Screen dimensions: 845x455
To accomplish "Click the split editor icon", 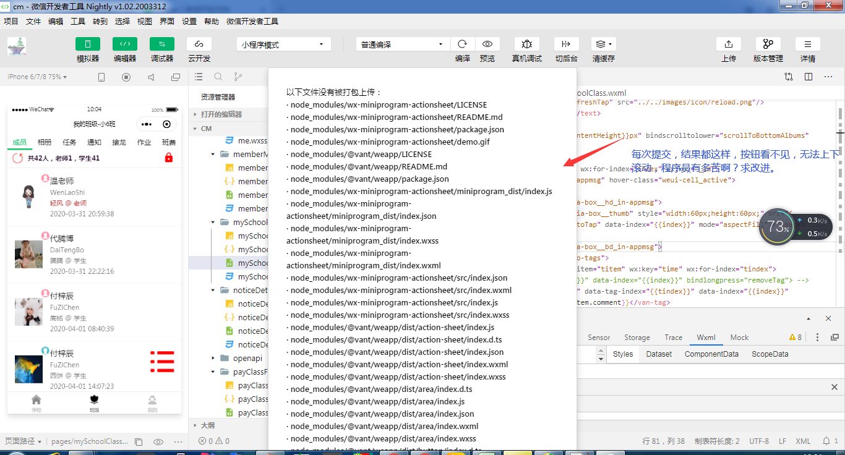I will [809, 77].
